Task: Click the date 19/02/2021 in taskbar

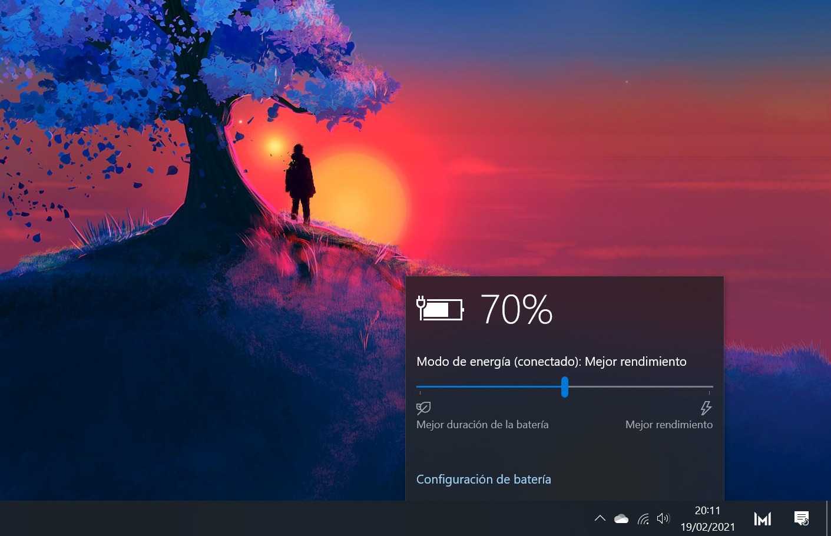Action: [707, 527]
